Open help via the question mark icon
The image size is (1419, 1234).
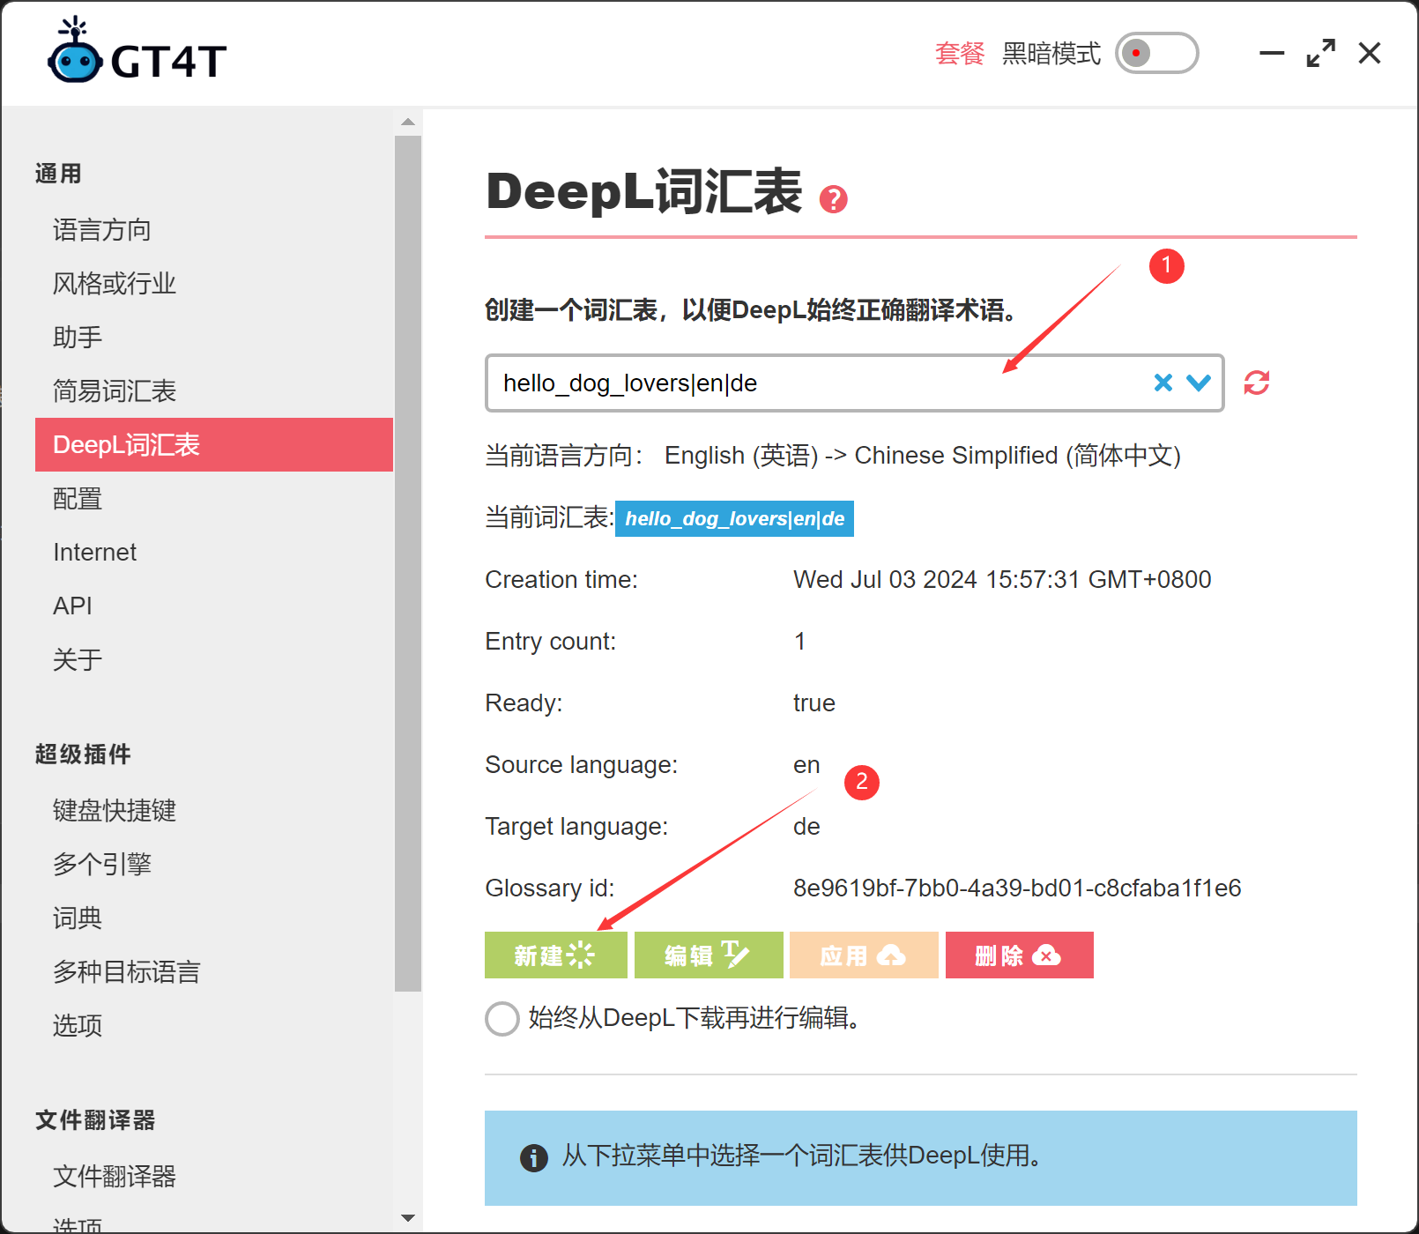coord(832,201)
